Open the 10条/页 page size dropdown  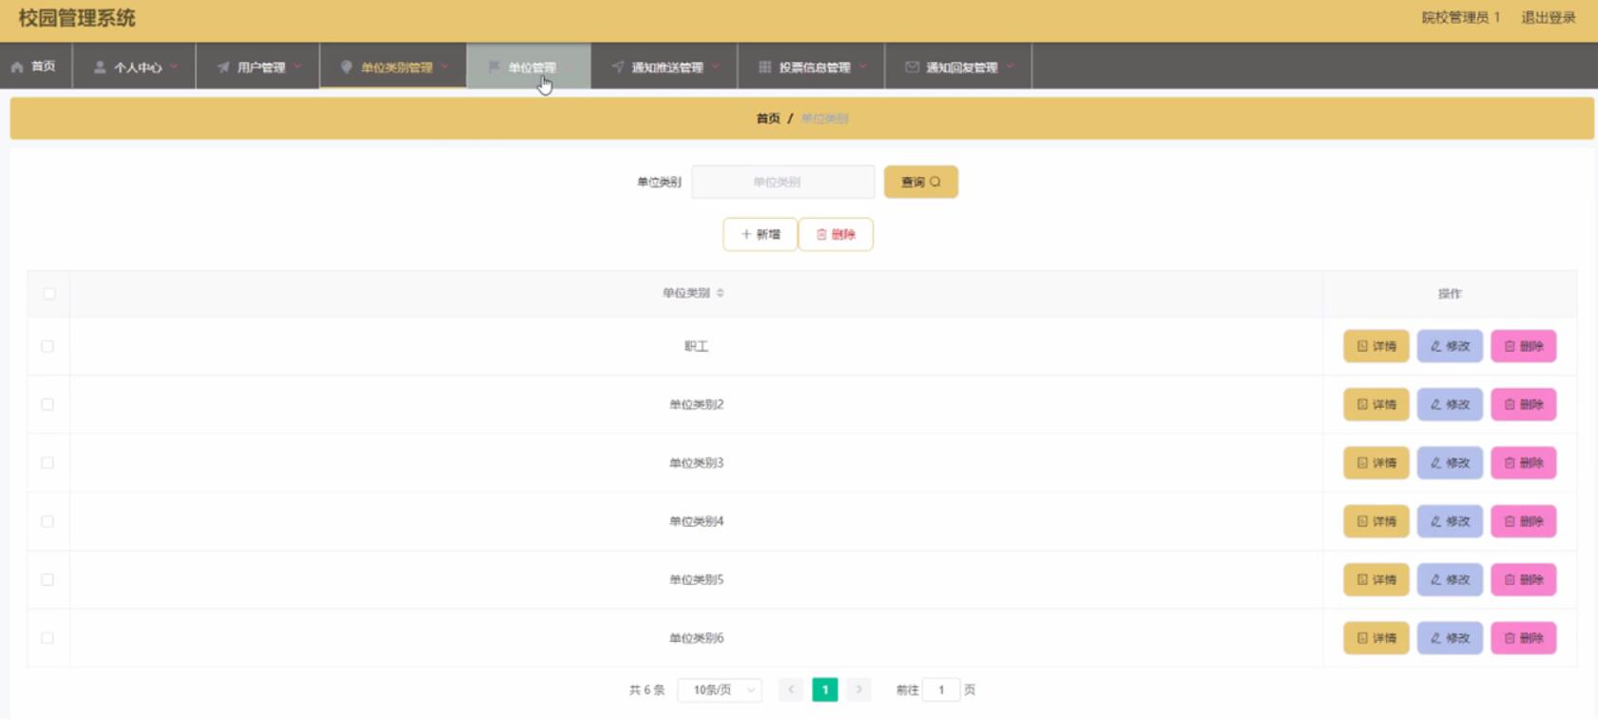[720, 690]
